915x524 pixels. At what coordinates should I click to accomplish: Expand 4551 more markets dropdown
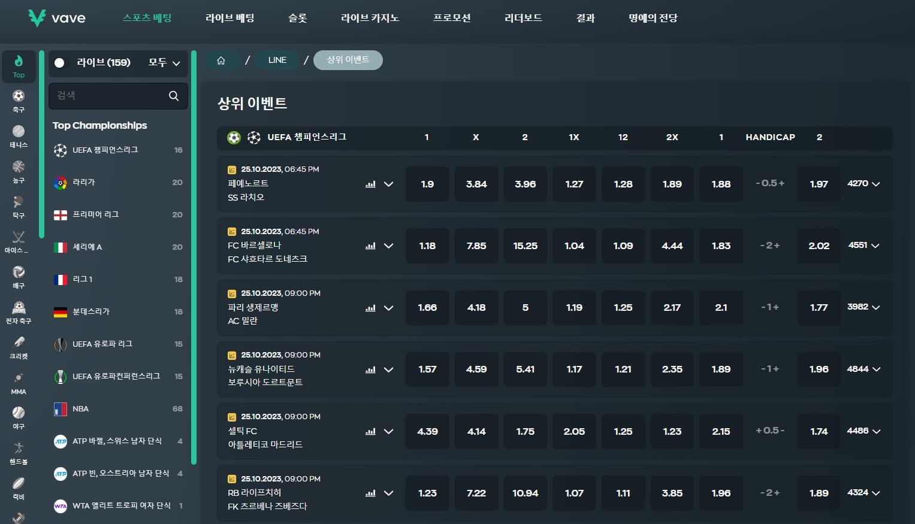[x=863, y=246]
